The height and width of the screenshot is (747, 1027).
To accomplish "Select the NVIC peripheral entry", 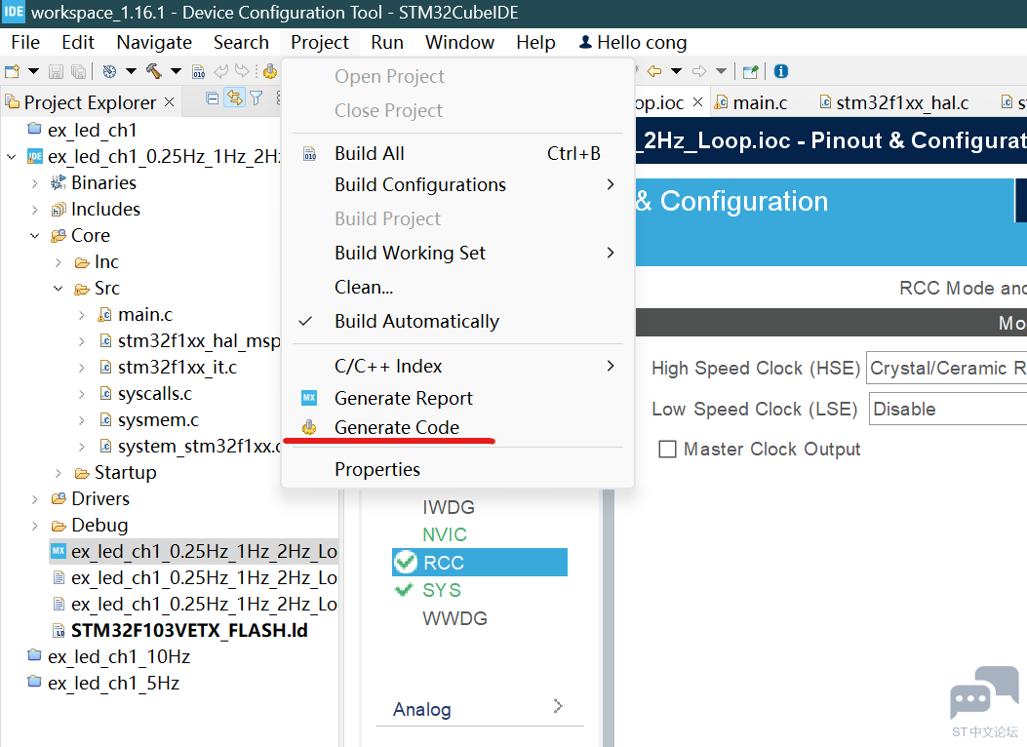I will click(445, 534).
